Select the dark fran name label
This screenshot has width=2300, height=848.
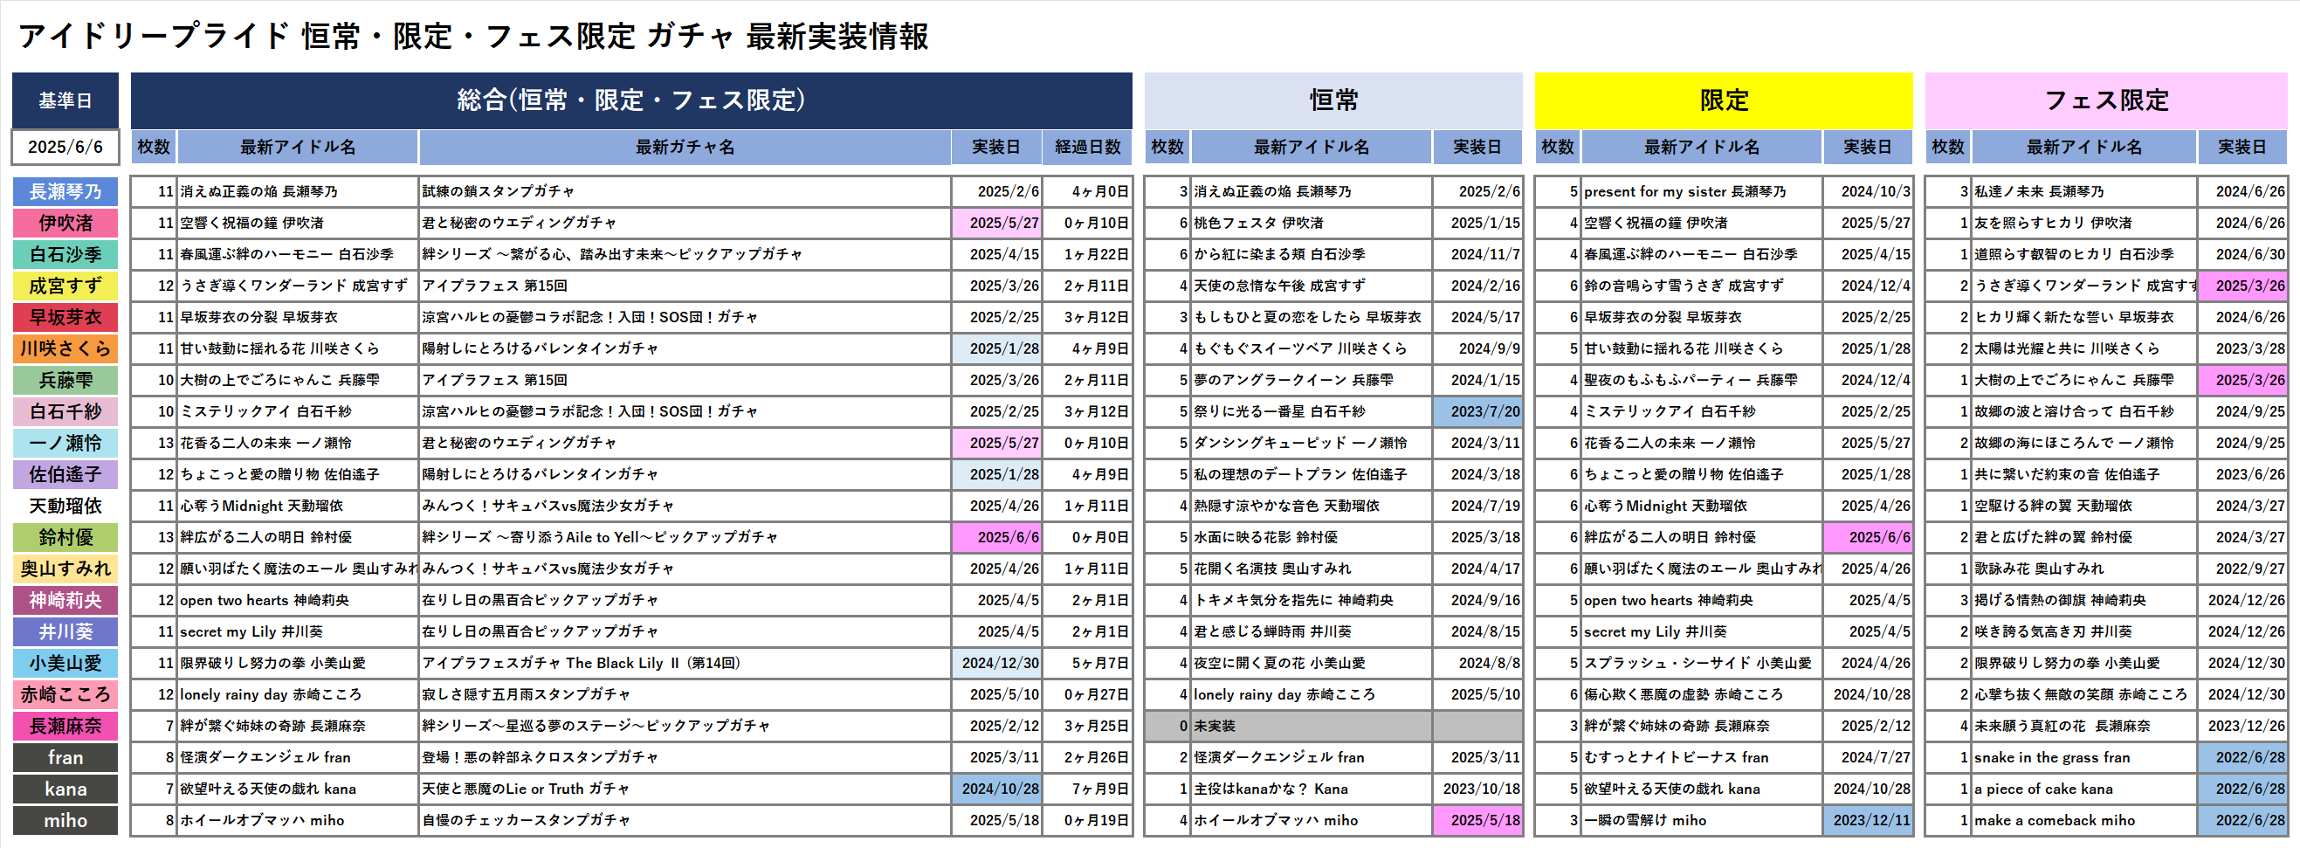[65, 758]
